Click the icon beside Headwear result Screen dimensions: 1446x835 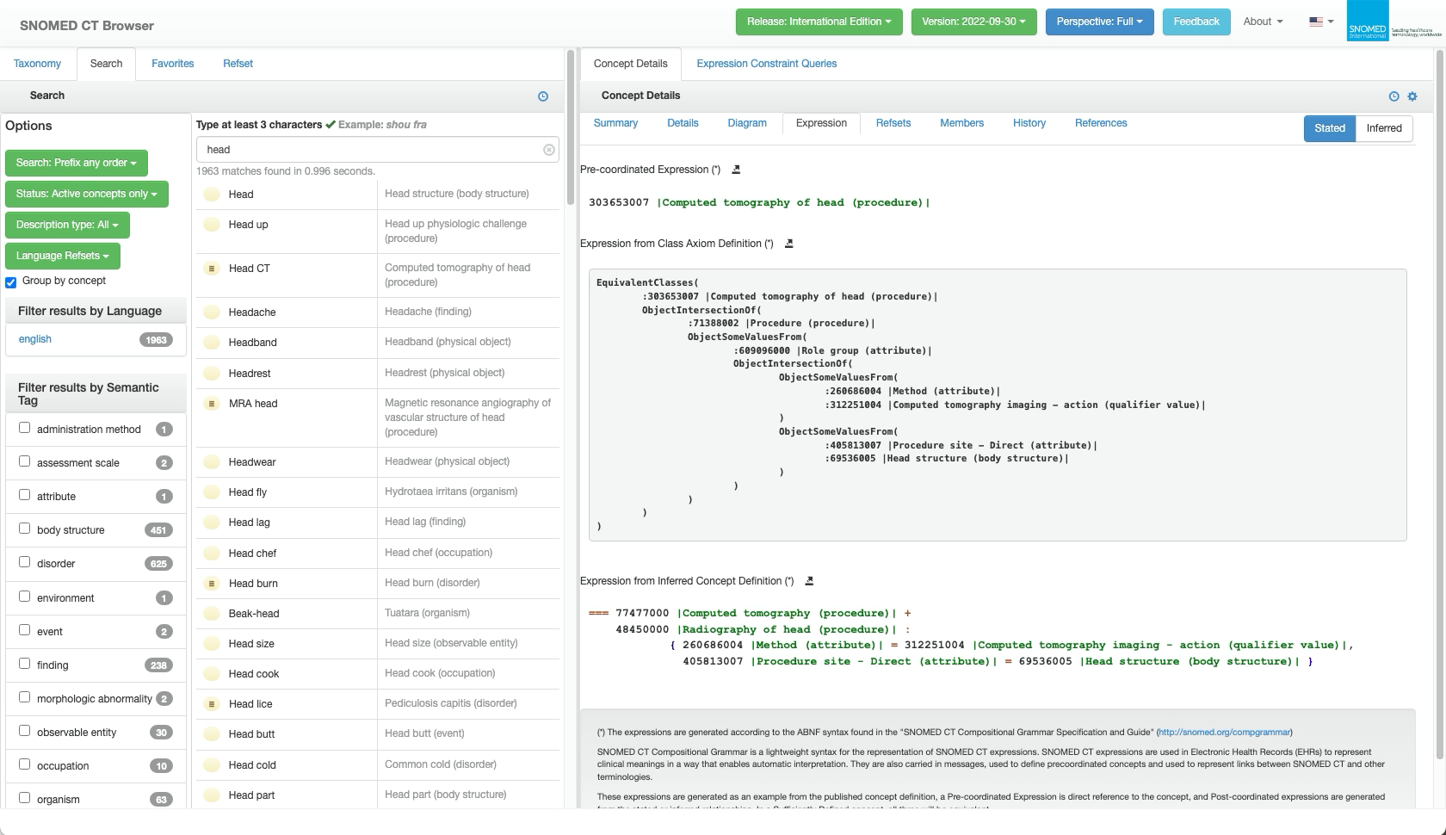coord(211,462)
